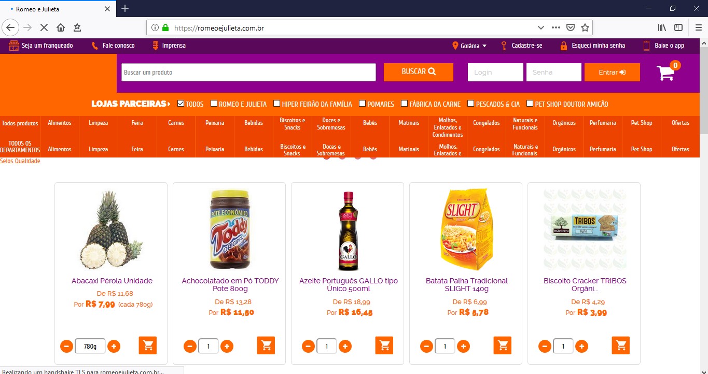Expand the address bar history dropdown arrow
Viewport: 708px width, 374px height.
click(541, 27)
